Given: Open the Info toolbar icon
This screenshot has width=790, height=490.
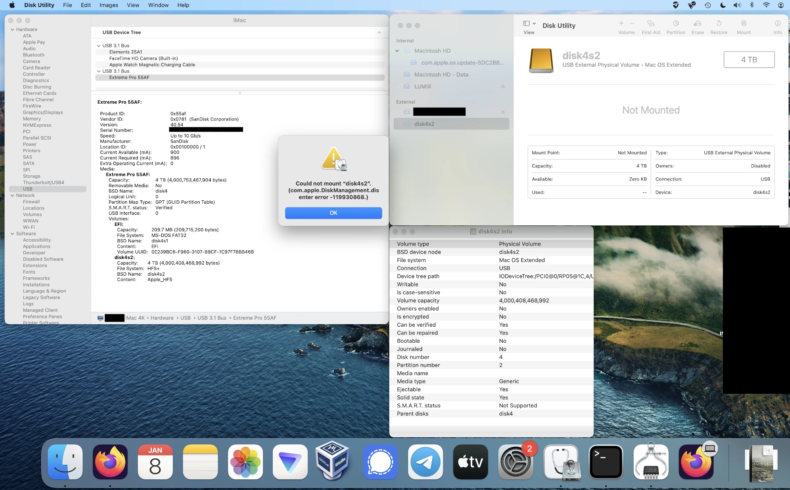Looking at the screenshot, I should point(777,23).
